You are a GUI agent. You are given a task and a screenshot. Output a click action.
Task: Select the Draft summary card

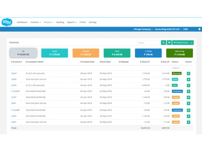[55, 53]
